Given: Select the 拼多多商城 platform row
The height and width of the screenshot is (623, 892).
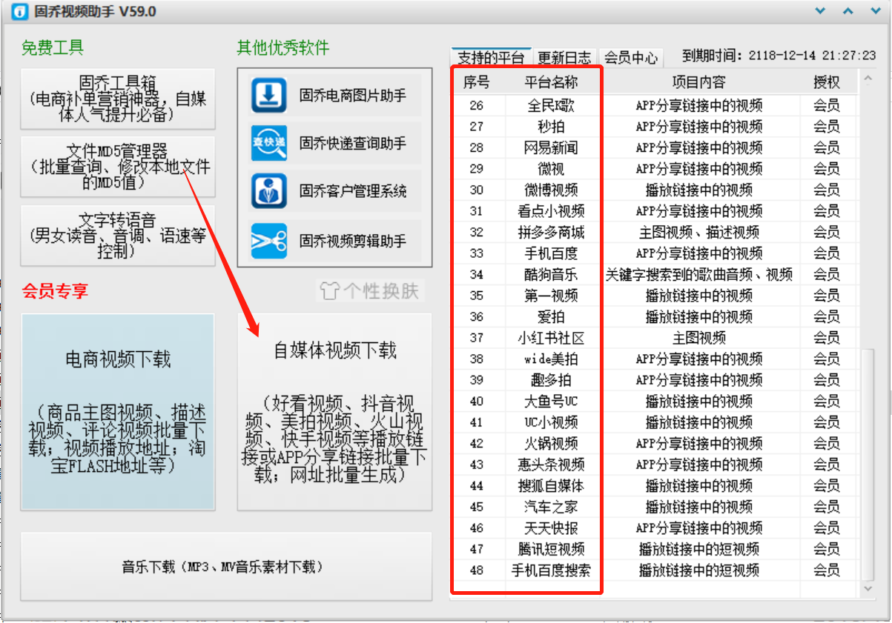Looking at the screenshot, I should pyautogui.click(x=655, y=233).
